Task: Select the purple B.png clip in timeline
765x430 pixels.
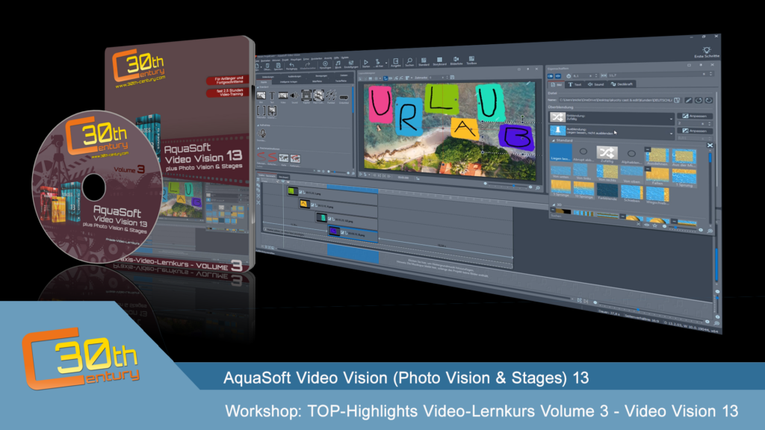Action: (x=353, y=234)
